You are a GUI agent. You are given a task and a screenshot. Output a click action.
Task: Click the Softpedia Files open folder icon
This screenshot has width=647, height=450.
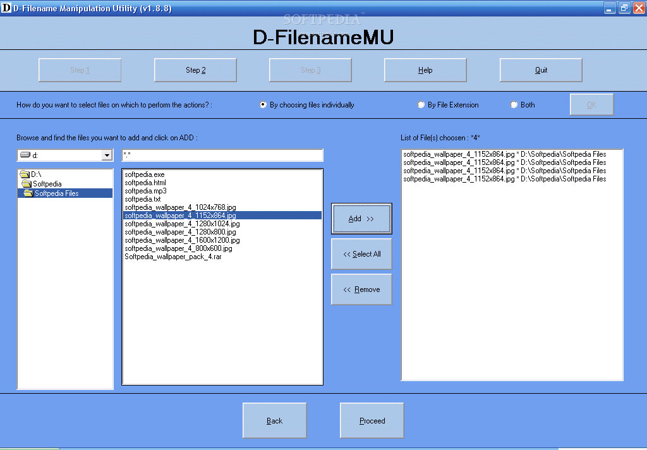pos(28,193)
